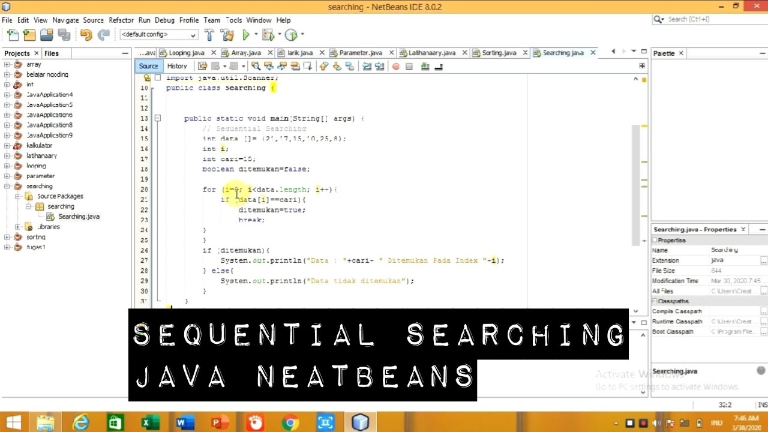Click the Find Previous Occurrence icon
The height and width of the screenshot is (432, 768).
pyautogui.click(x=268, y=66)
